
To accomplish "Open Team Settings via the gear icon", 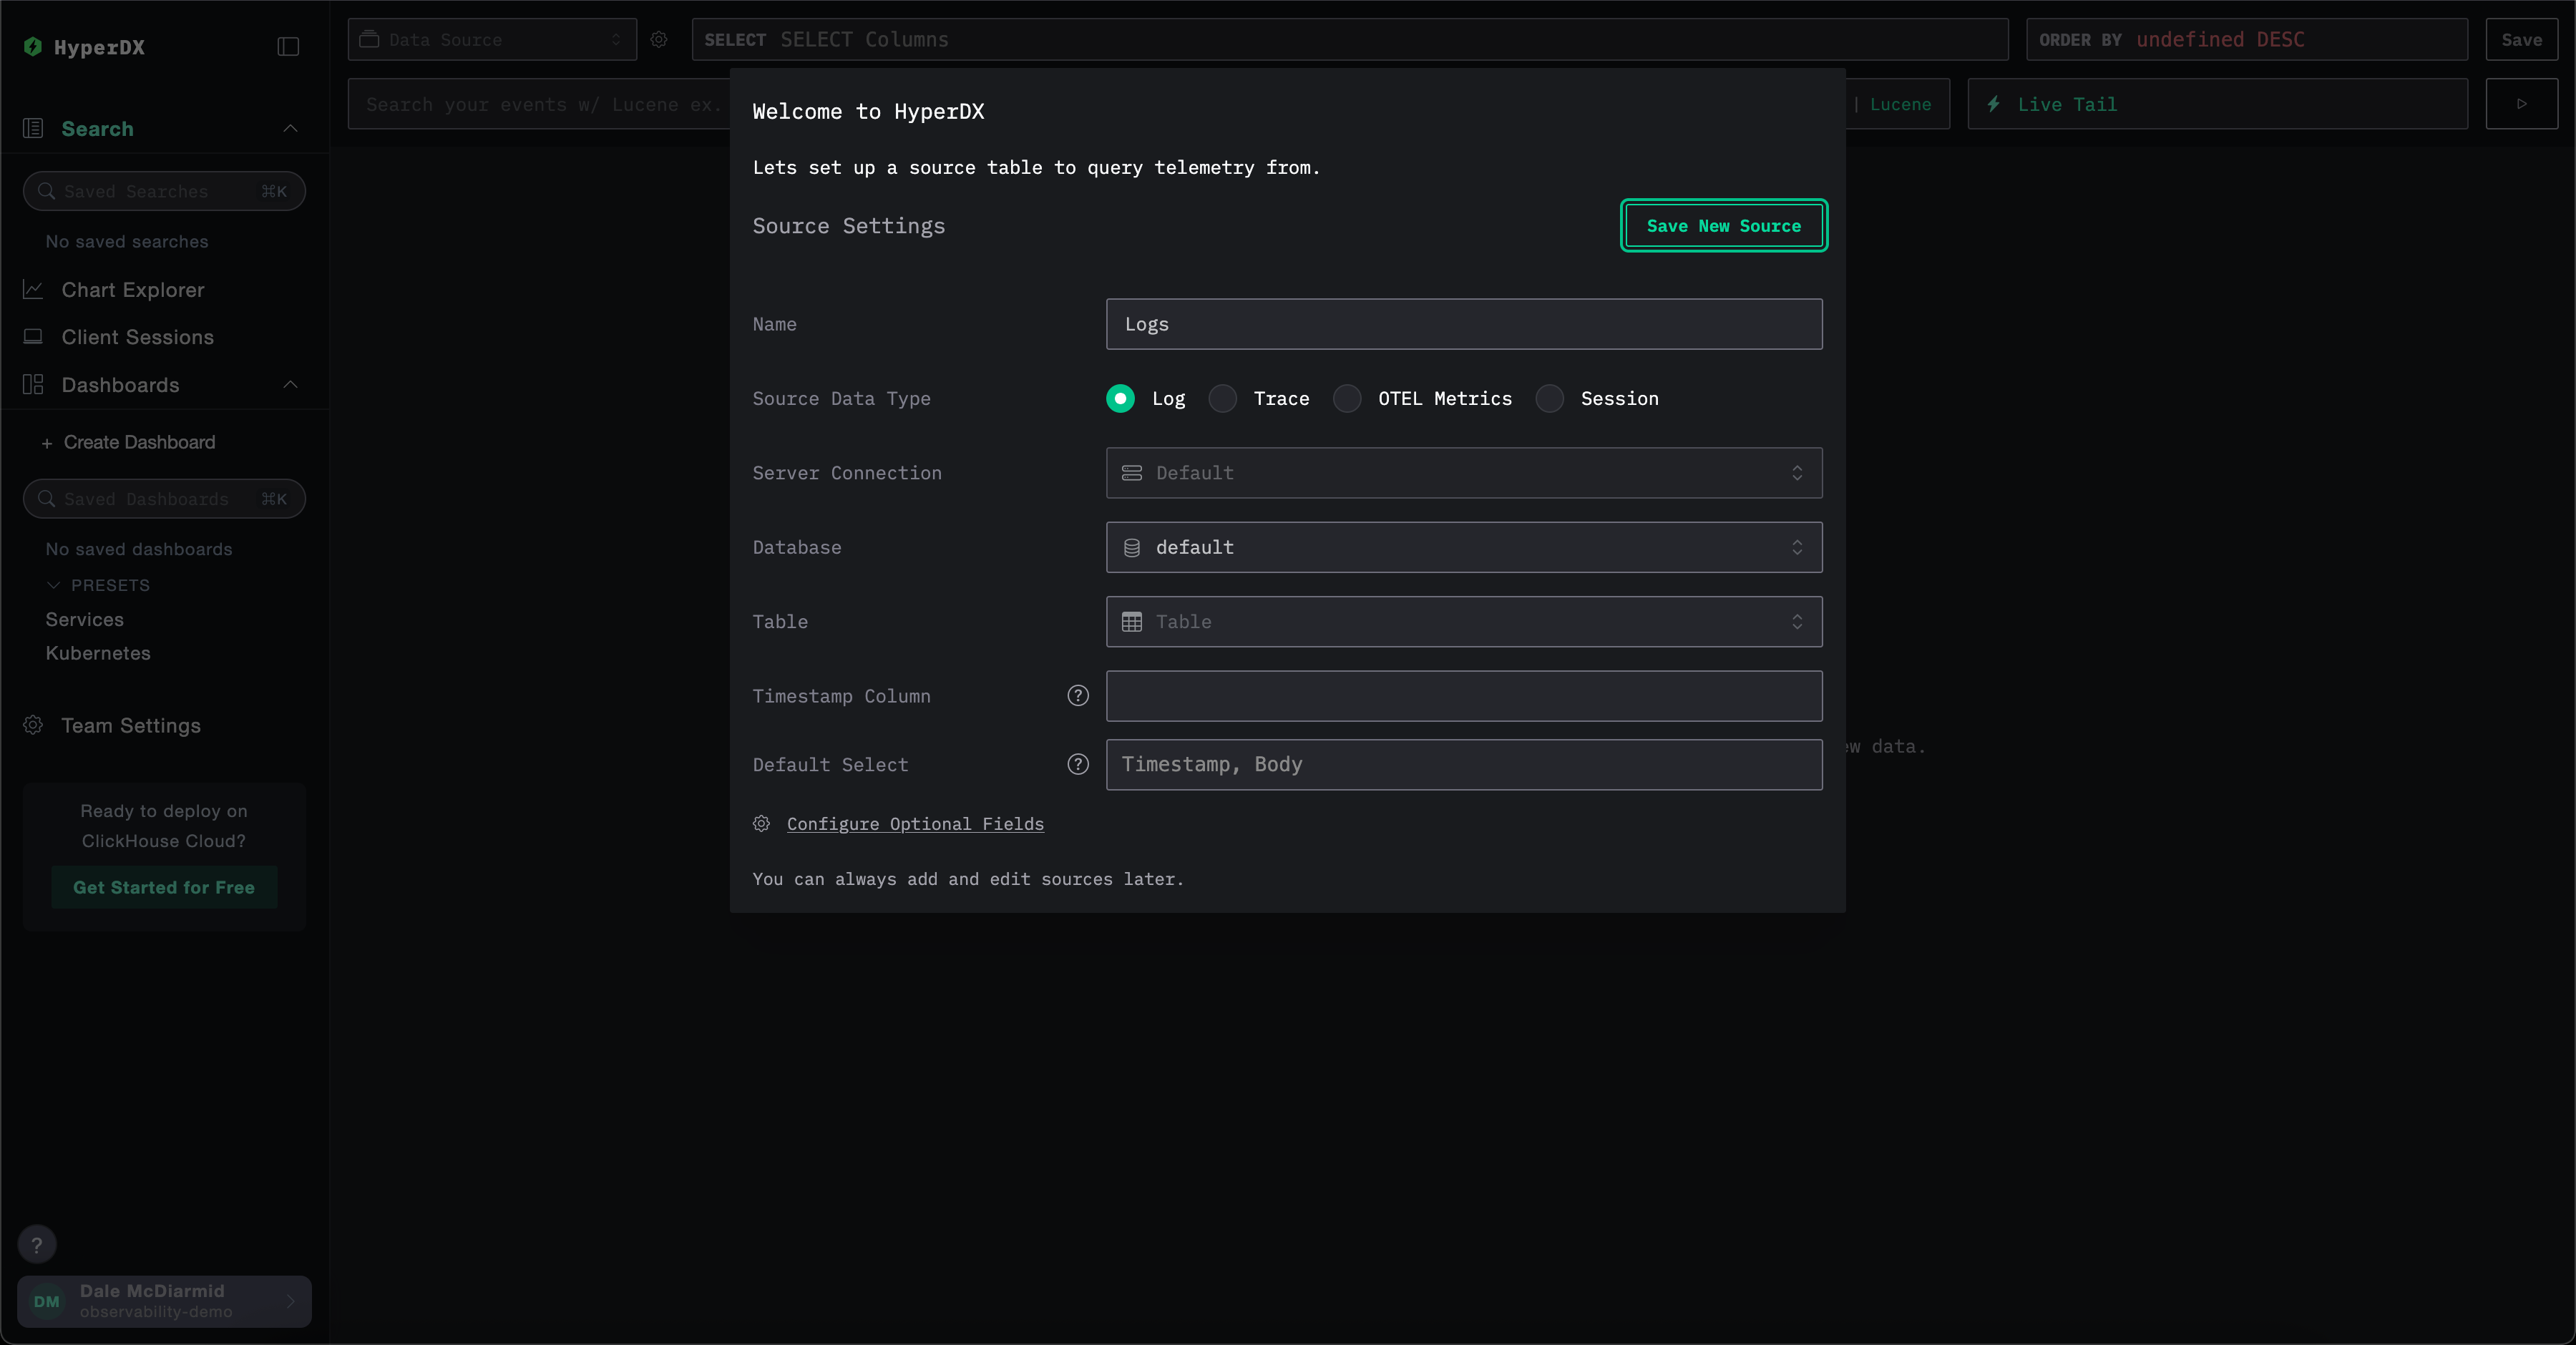I will tap(33, 725).
